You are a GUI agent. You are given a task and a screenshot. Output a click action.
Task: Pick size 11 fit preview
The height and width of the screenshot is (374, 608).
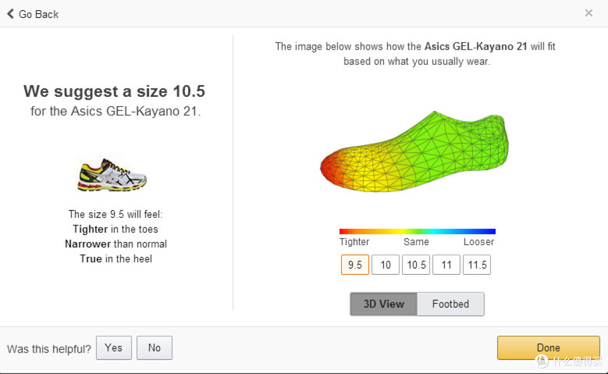[x=446, y=265]
